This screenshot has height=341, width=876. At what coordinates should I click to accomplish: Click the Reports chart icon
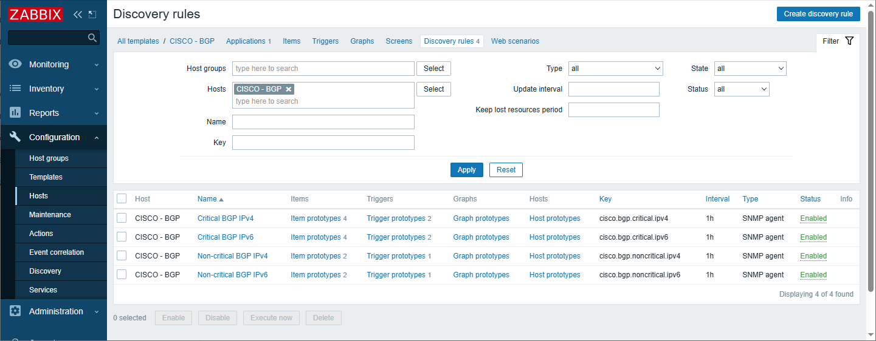[15, 113]
